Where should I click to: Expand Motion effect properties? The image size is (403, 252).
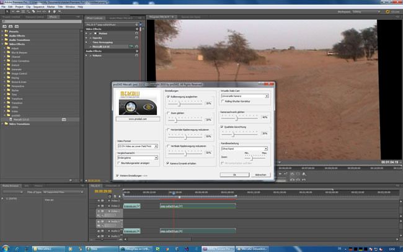pos(87,33)
